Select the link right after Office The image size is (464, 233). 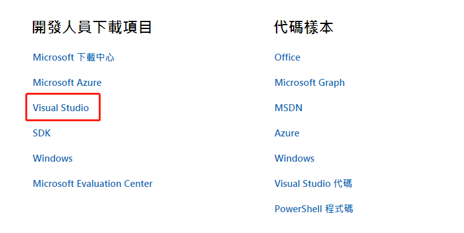point(310,83)
